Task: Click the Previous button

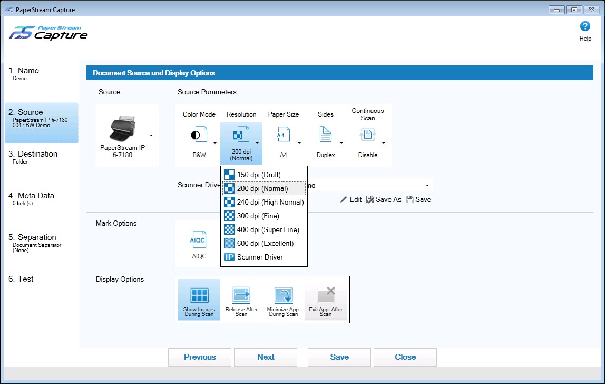Action: tap(200, 357)
